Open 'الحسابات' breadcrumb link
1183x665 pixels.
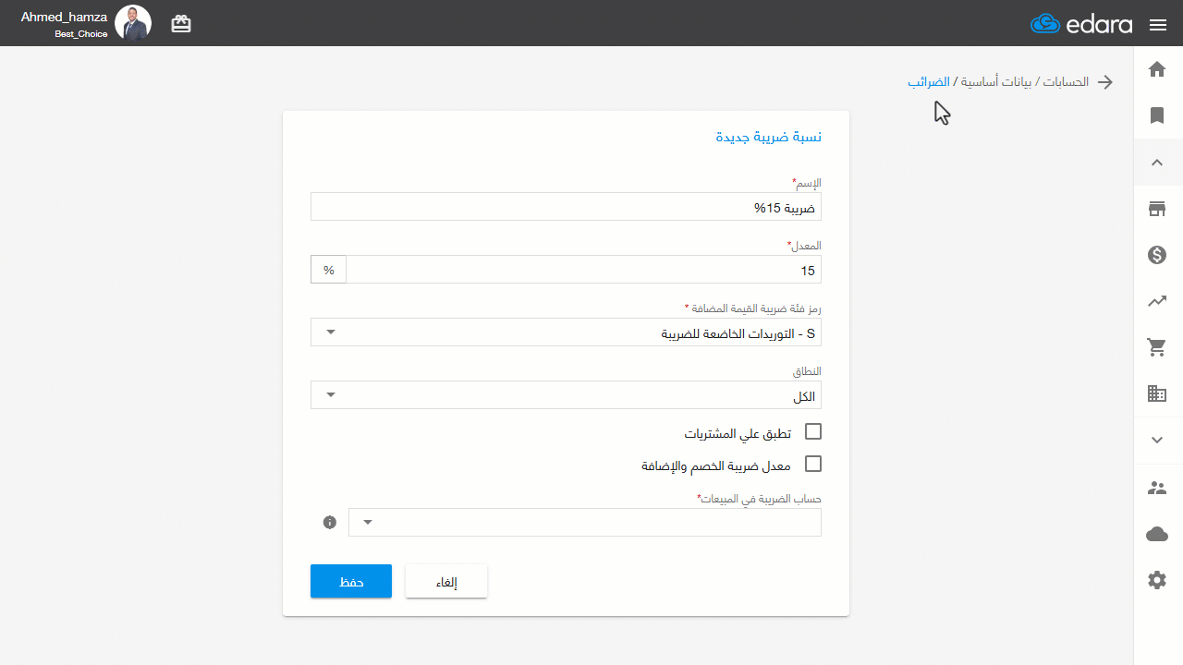click(x=1066, y=82)
